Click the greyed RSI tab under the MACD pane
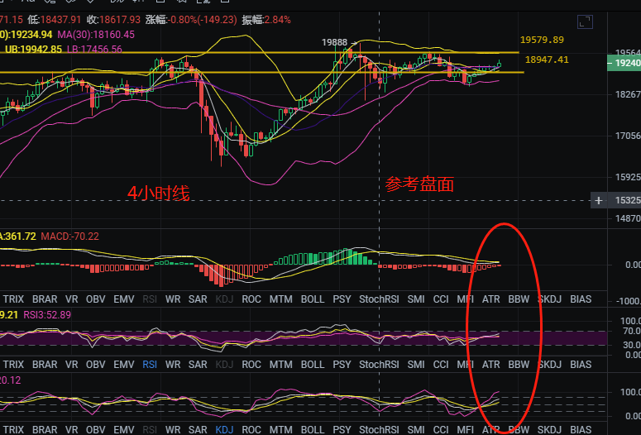The image size is (641, 435). point(150,299)
